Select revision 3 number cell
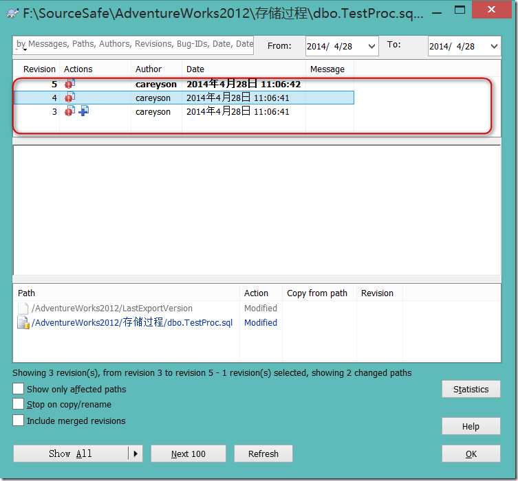This screenshot has height=481, width=518. (x=54, y=112)
